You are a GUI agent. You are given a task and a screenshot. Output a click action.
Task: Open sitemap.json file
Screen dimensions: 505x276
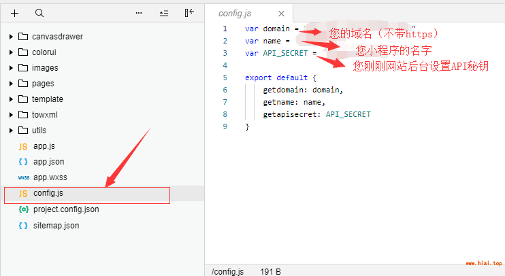(x=56, y=225)
